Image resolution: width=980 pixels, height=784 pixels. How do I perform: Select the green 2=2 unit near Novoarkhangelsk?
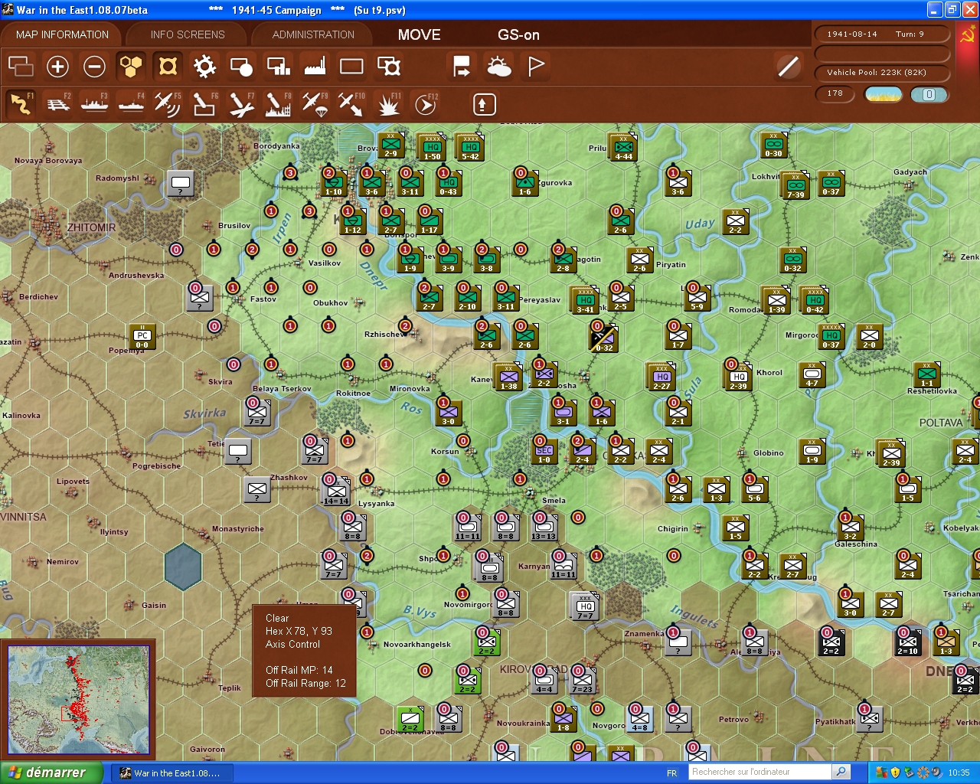click(x=486, y=642)
